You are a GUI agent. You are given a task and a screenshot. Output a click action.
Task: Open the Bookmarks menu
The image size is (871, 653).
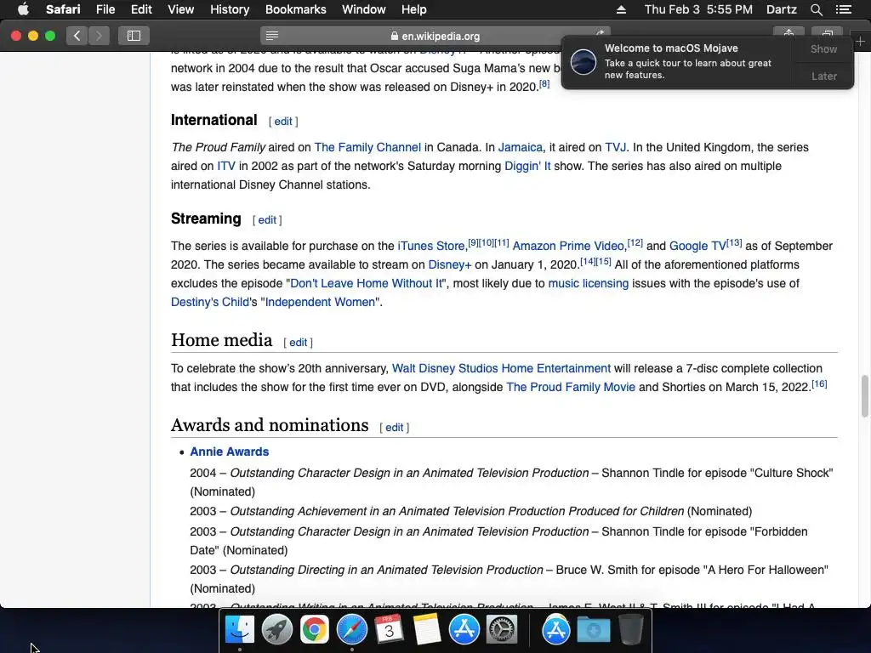[295, 9]
